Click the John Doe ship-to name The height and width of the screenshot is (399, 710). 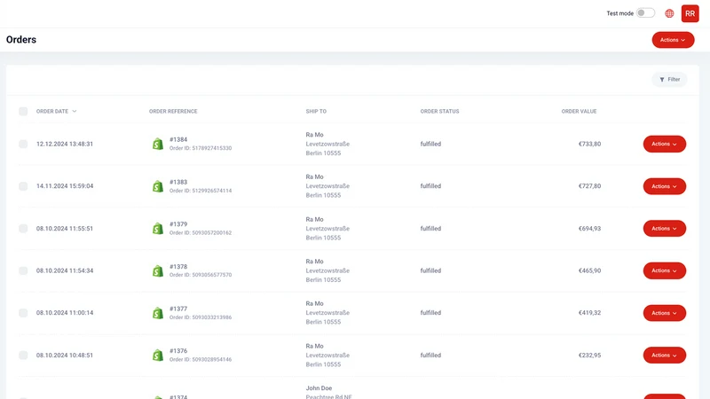319,388
